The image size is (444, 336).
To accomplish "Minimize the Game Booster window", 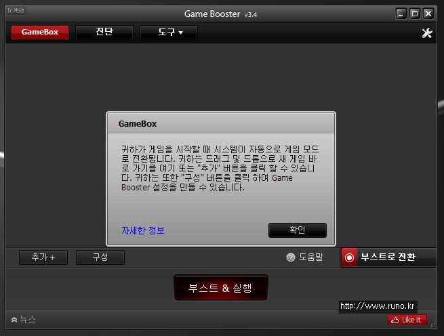I will click(x=401, y=14).
